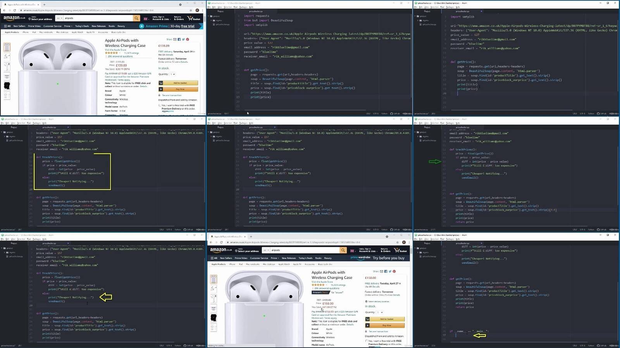Click Add to Basket on the £139.89 Amazon page
The height and width of the screenshot is (348, 620).
(178, 83)
